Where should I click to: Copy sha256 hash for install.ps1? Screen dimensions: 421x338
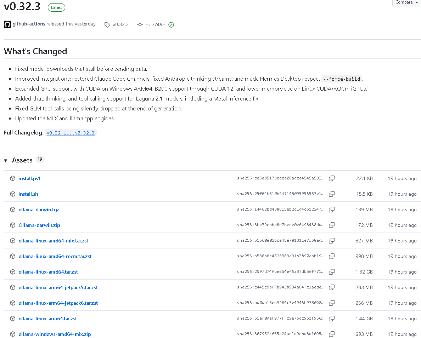(332, 178)
